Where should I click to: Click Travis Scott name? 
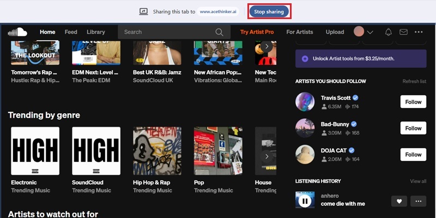tap(336, 98)
